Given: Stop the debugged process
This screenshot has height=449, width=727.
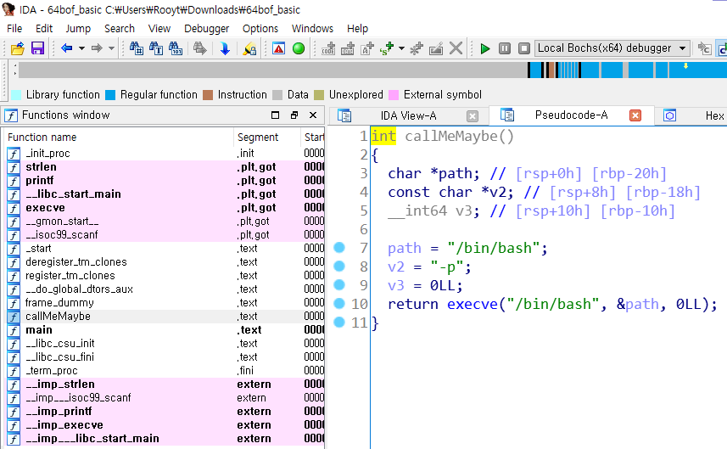Looking at the screenshot, I should (x=524, y=48).
